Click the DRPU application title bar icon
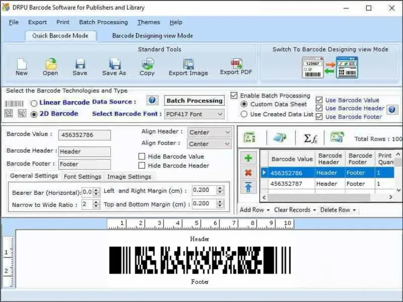This screenshot has width=403, height=302. 6,8
